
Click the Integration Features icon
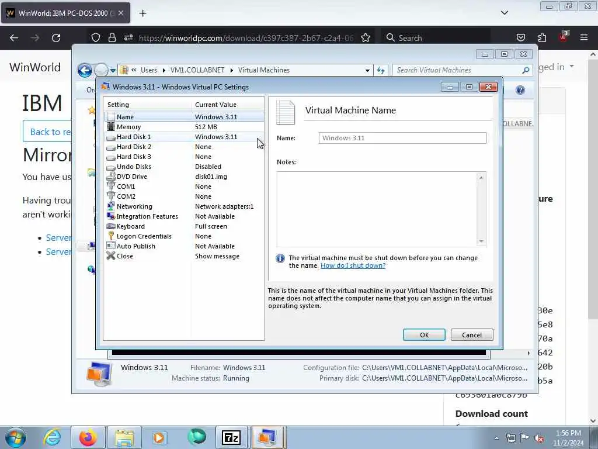coord(110,216)
